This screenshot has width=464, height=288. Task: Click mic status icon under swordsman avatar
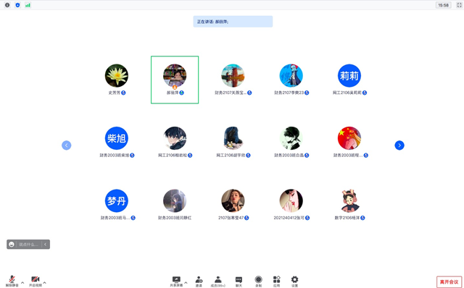(x=307, y=93)
